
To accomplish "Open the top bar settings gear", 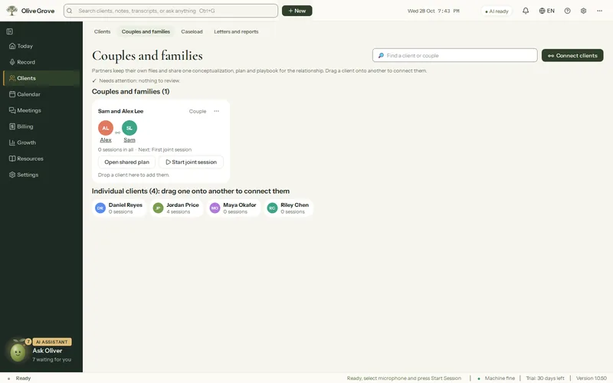I will (583, 11).
